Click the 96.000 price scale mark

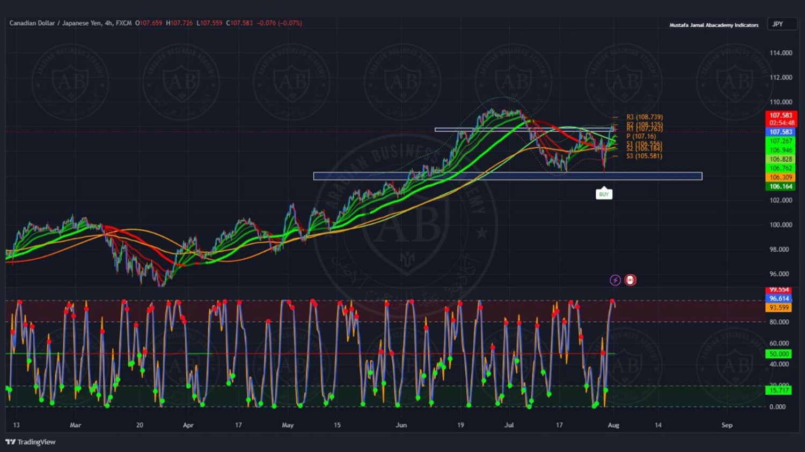click(x=779, y=274)
